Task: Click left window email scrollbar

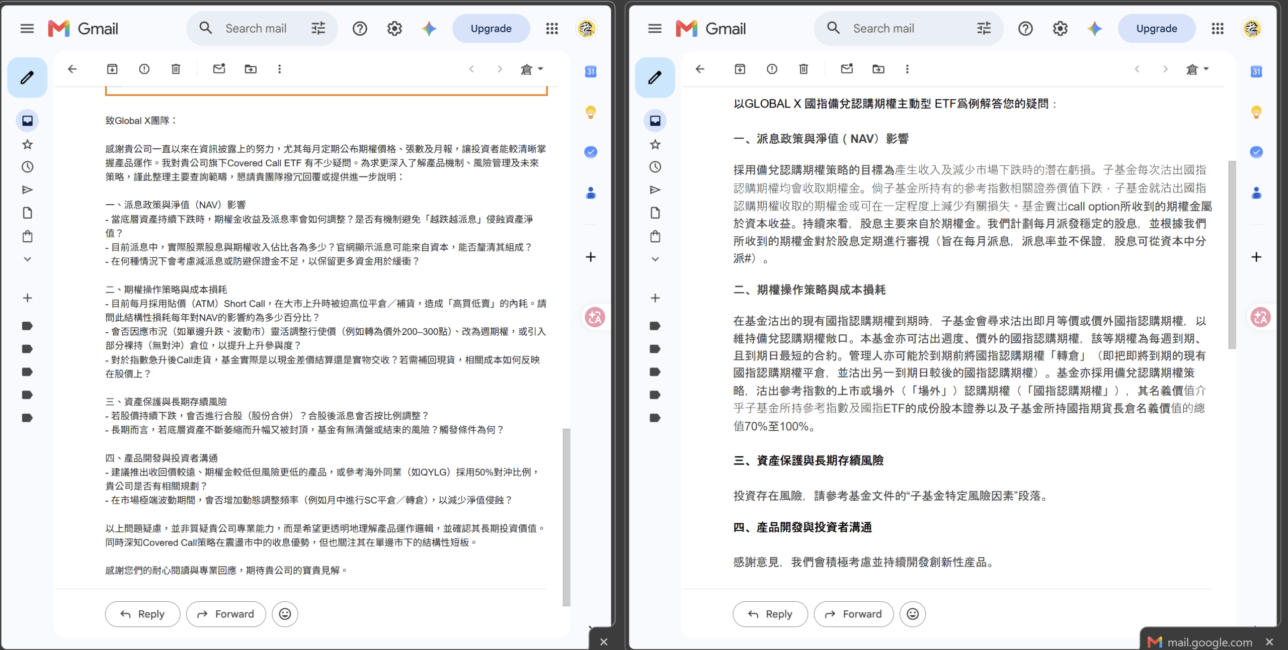Action: 567,517
